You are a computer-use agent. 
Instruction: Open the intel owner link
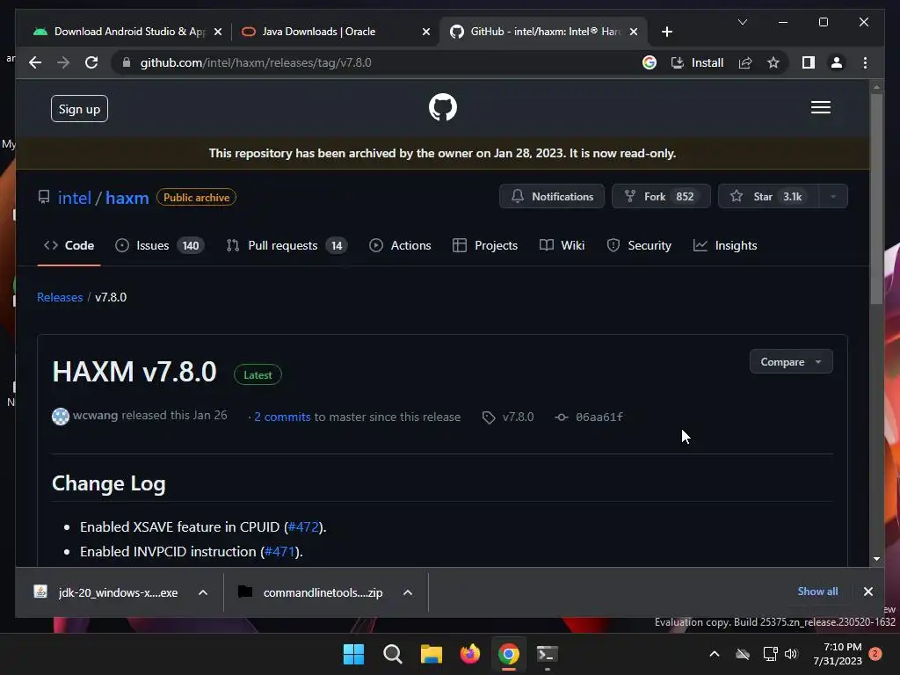click(x=75, y=198)
